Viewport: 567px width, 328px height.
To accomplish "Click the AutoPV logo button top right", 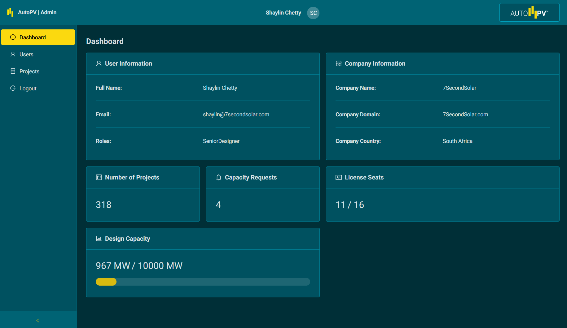I will tap(529, 13).
